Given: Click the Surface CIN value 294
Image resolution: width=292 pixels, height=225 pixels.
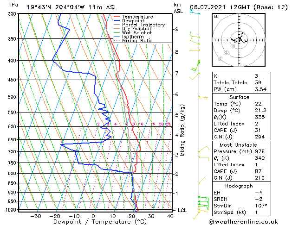Looking at the screenshot, I should pyautogui.click(x=260, y=137).
